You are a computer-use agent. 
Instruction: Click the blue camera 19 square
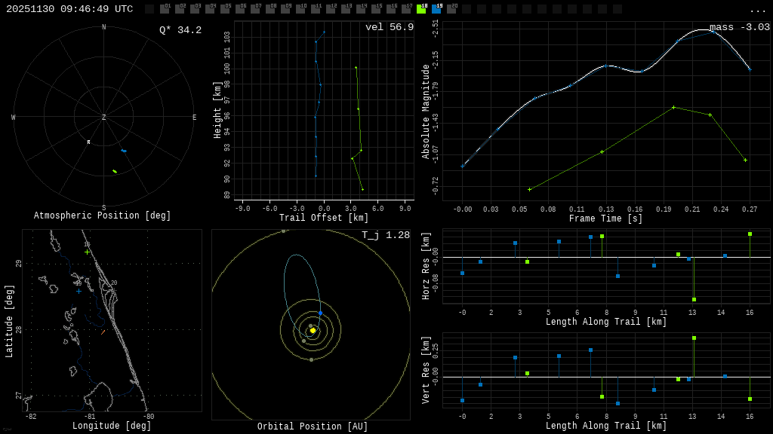[436, 9]
